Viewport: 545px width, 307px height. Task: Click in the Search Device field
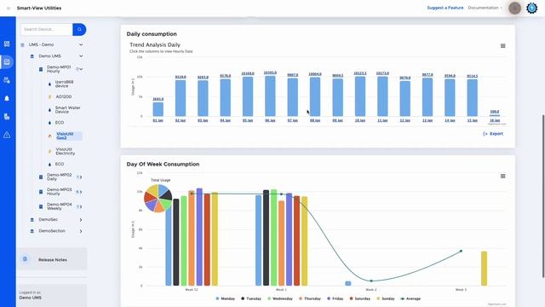(47, 30)
